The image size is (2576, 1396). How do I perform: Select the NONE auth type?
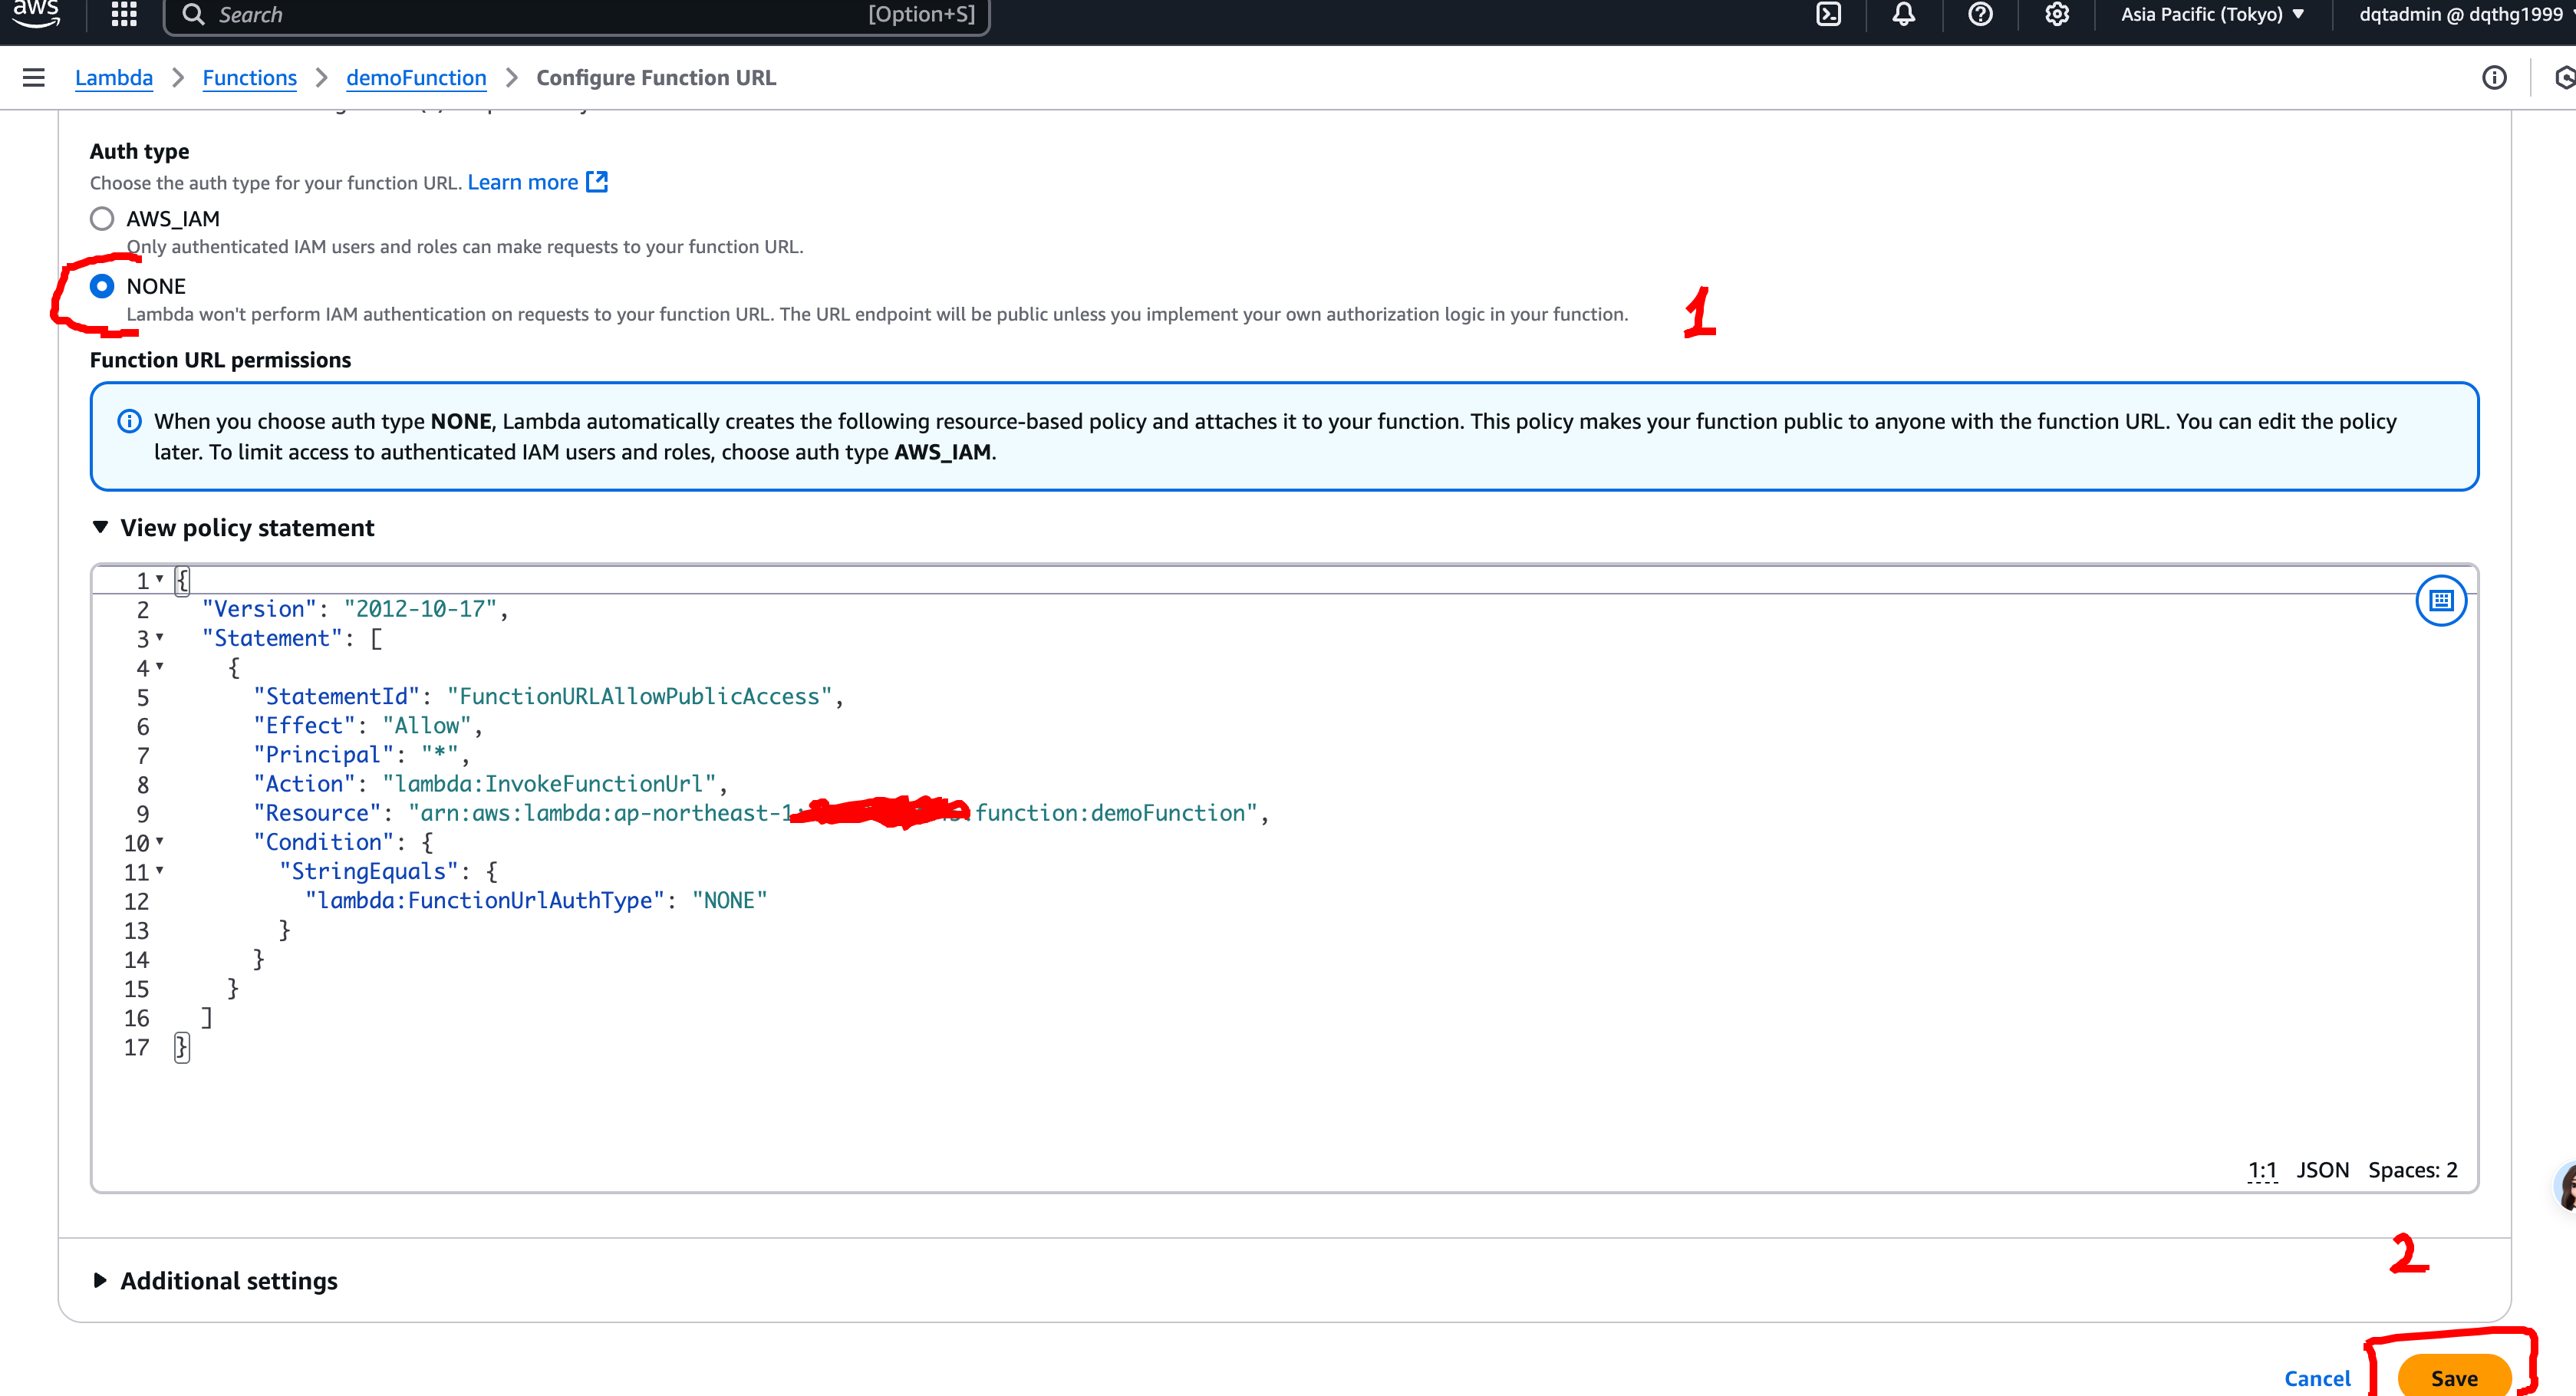(102, 286)
